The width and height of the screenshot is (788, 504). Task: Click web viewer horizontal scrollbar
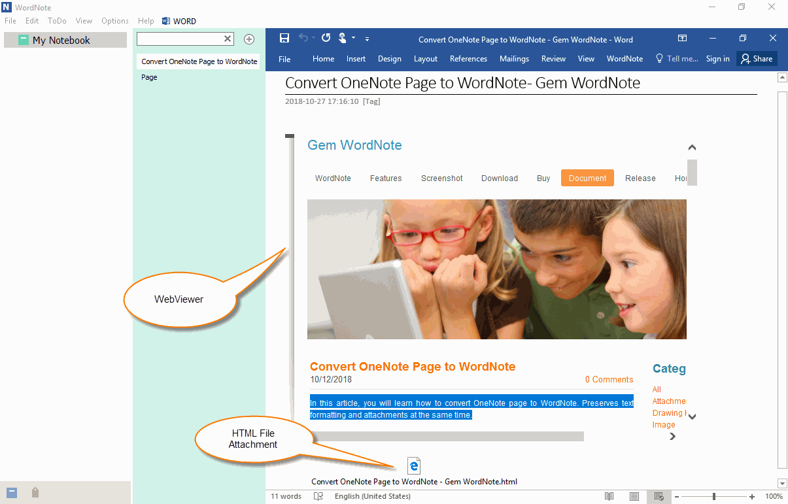[x=447, y=436]
